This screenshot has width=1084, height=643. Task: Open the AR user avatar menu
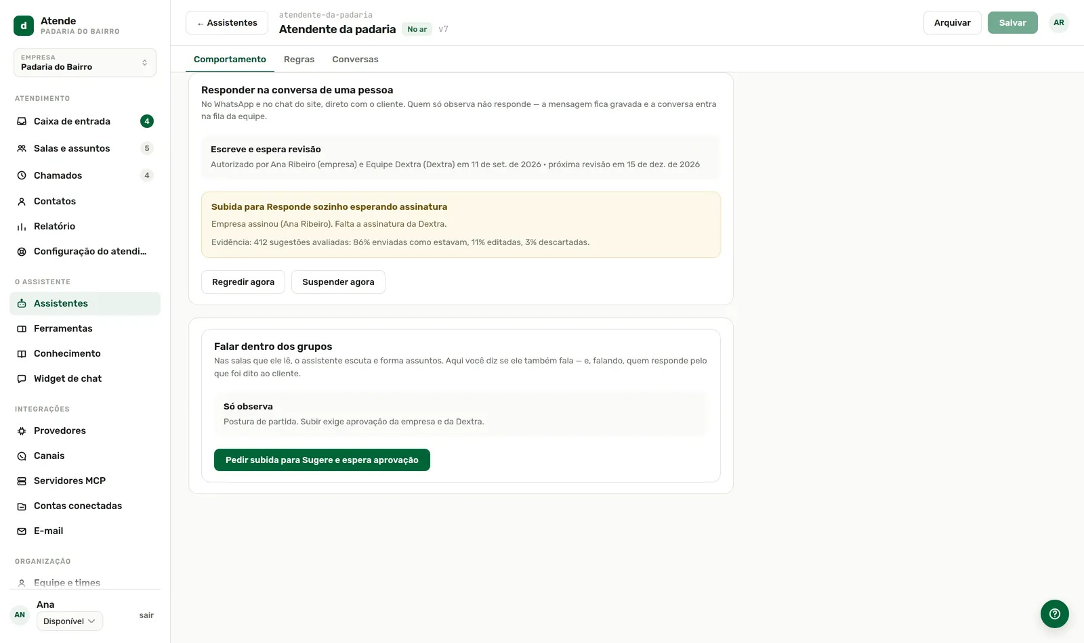(x=1059, y=22)
